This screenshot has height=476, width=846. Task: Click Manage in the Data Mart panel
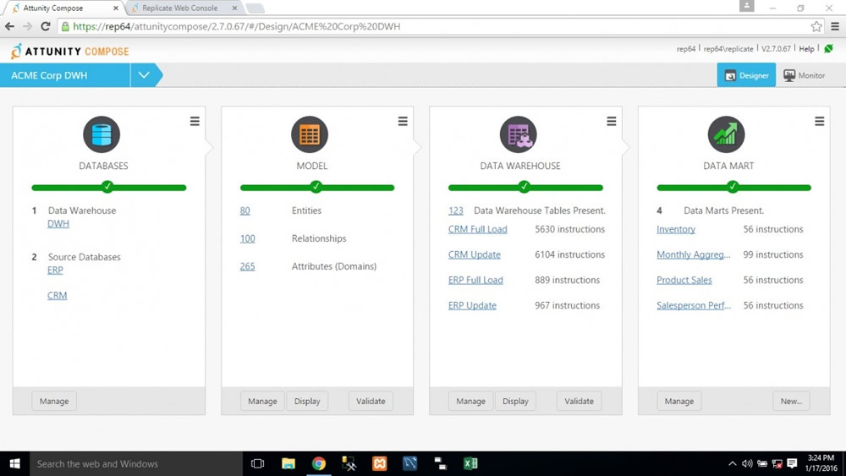pyautogui.click(x=679, y=401)
